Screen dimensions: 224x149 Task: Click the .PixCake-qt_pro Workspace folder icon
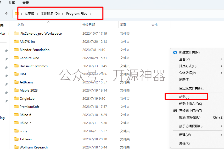16,33
